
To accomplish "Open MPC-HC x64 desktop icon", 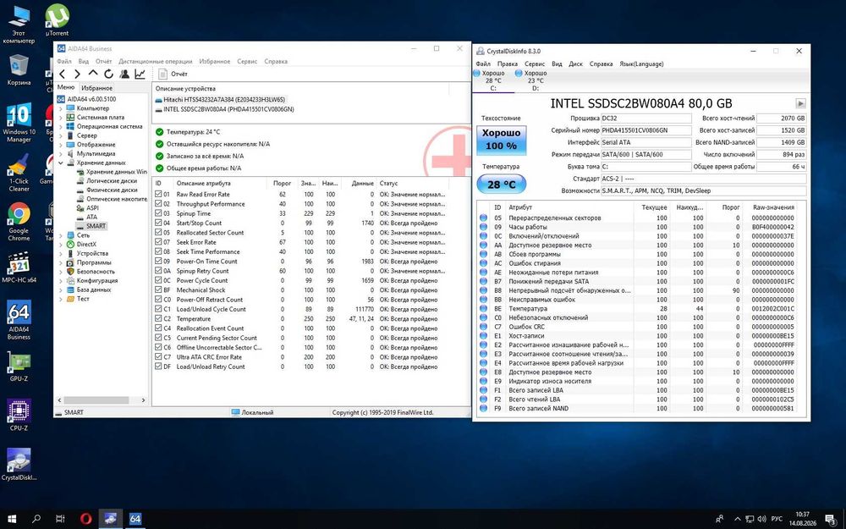I will point(19,267).
